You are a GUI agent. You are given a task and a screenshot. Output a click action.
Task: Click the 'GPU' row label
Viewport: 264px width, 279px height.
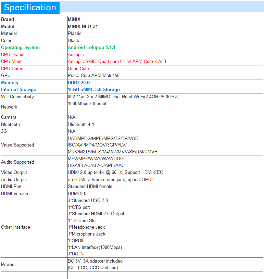(6, 76)
